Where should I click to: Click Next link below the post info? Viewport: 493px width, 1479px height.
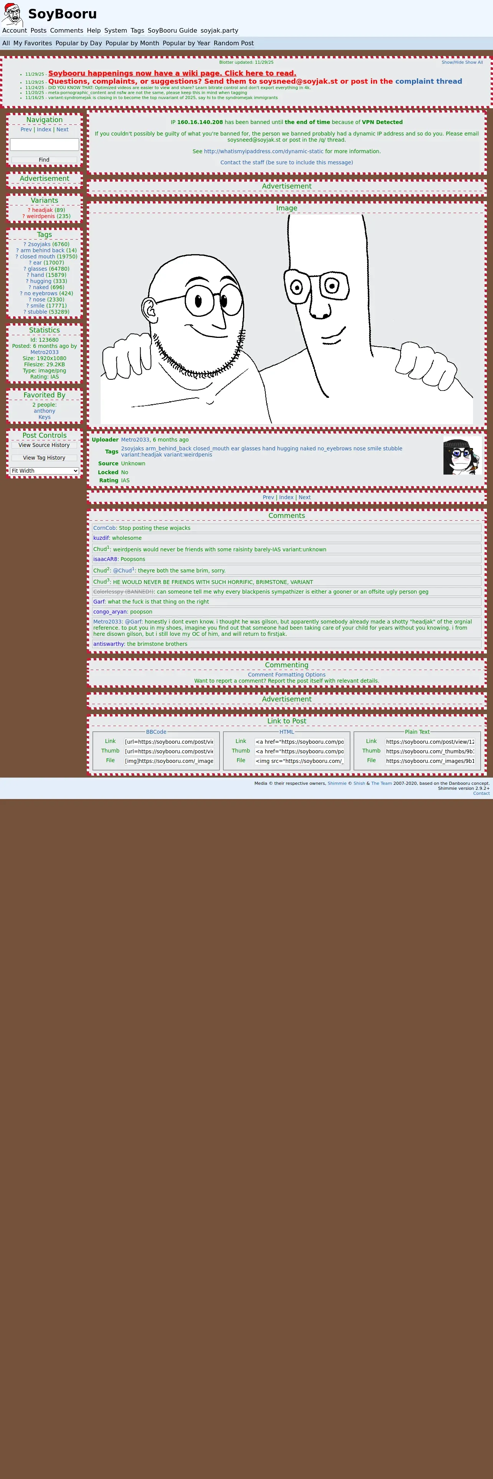304,498
